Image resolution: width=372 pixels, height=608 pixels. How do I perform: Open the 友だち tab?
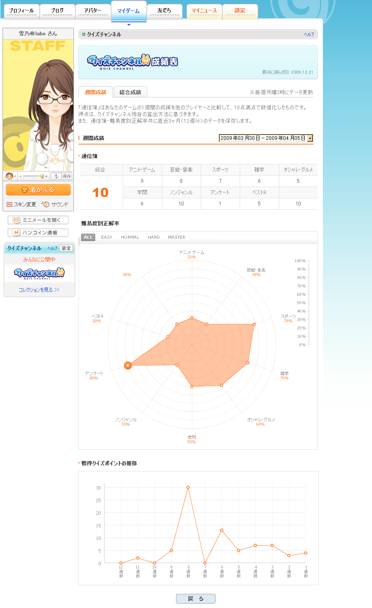click(165, 11)
